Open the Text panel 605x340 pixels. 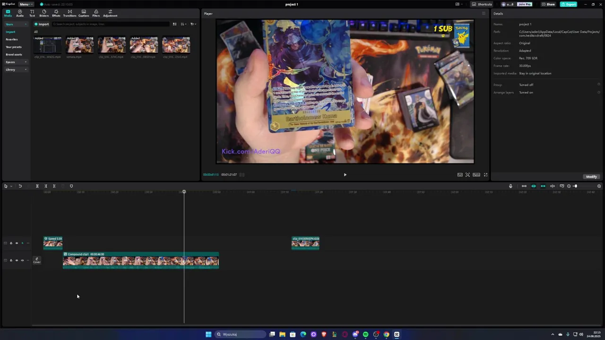(32, 13)
